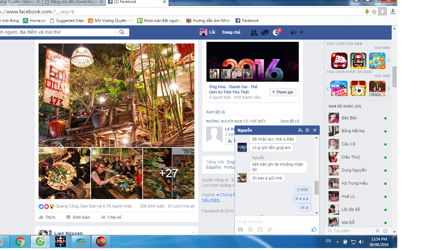Open the friend requests icon
Screen dimensions: 447x251
(x=254, y=32)
